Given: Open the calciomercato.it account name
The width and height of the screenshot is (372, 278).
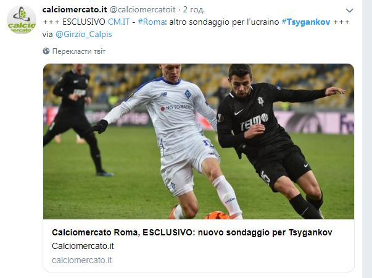Looking at the screenshot, I should point(75,9).
